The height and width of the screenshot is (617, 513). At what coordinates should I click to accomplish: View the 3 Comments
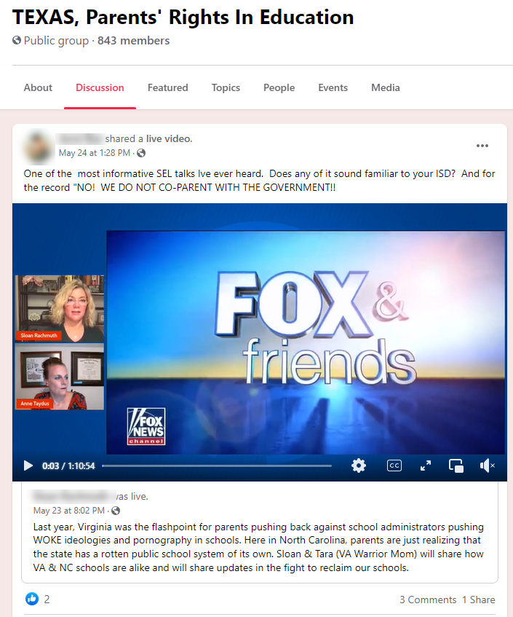(428, 600)
